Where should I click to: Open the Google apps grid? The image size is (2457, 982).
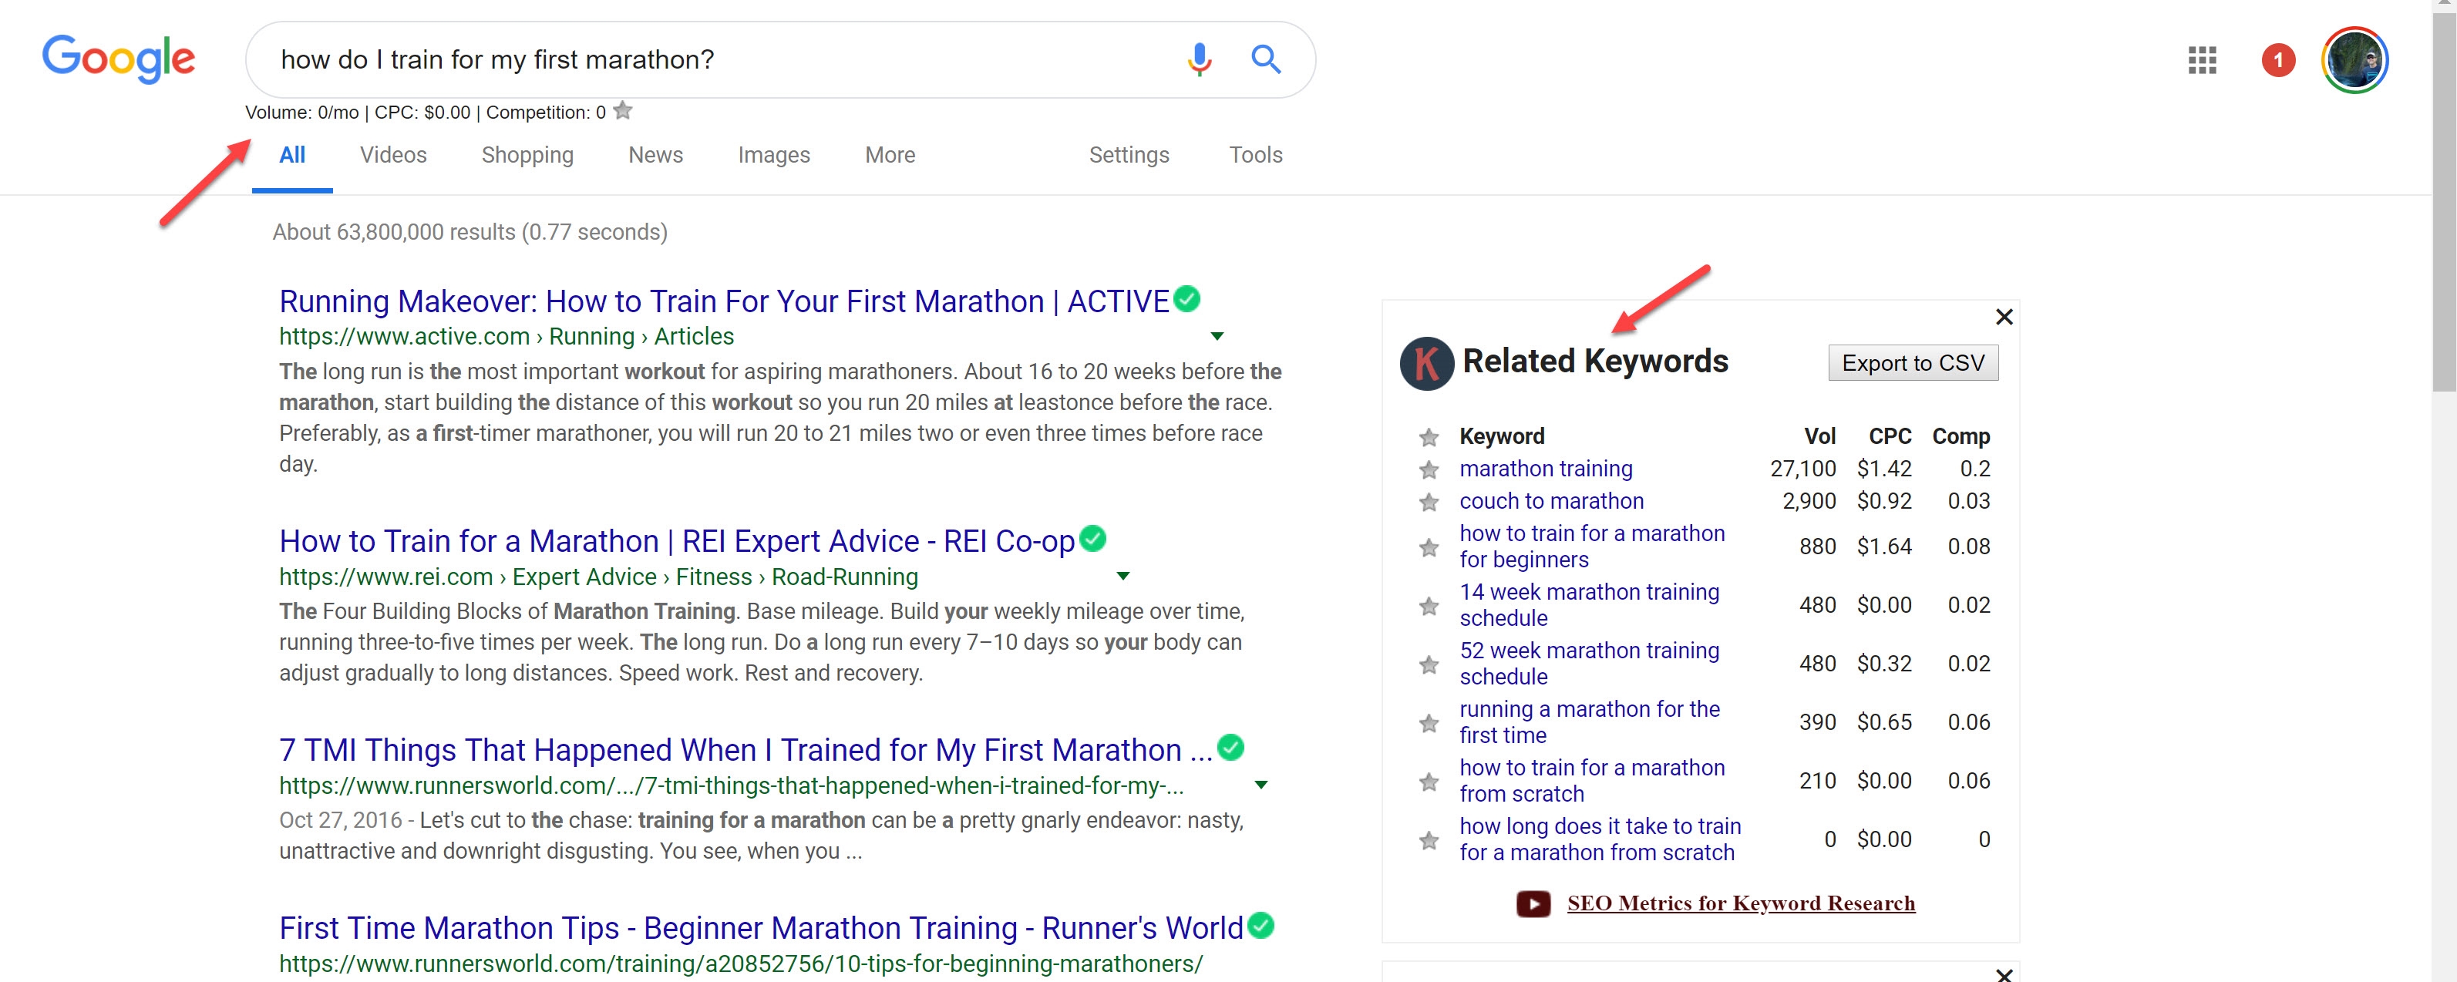point(2203,60)
